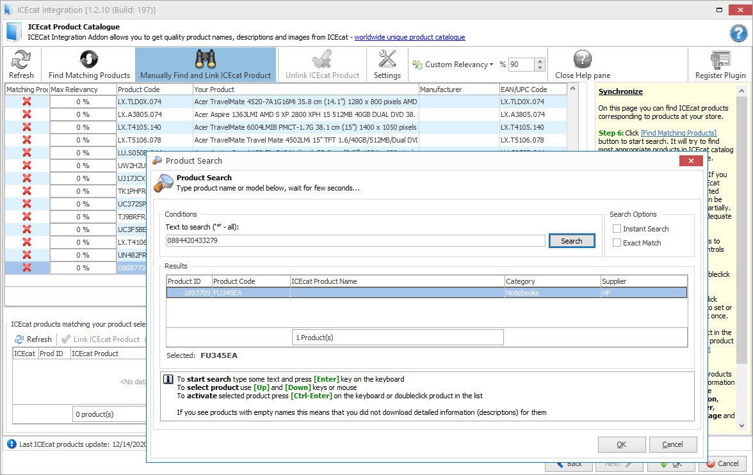Click Cancel button in main wizard window
The height and width of the screenshot is (475, 753).
723,463
